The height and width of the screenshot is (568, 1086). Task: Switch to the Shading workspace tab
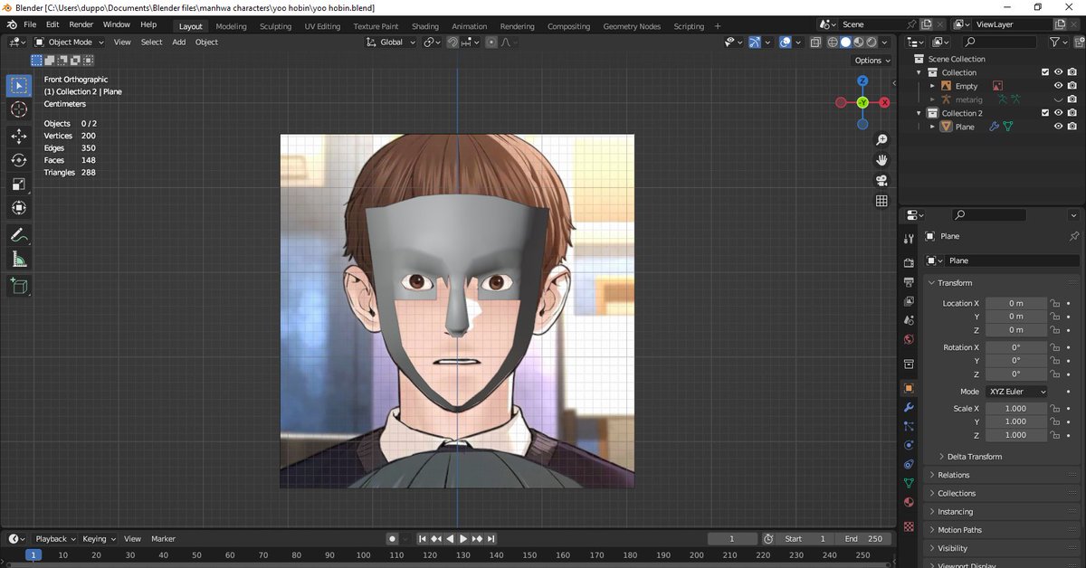(x=425, y=26)
